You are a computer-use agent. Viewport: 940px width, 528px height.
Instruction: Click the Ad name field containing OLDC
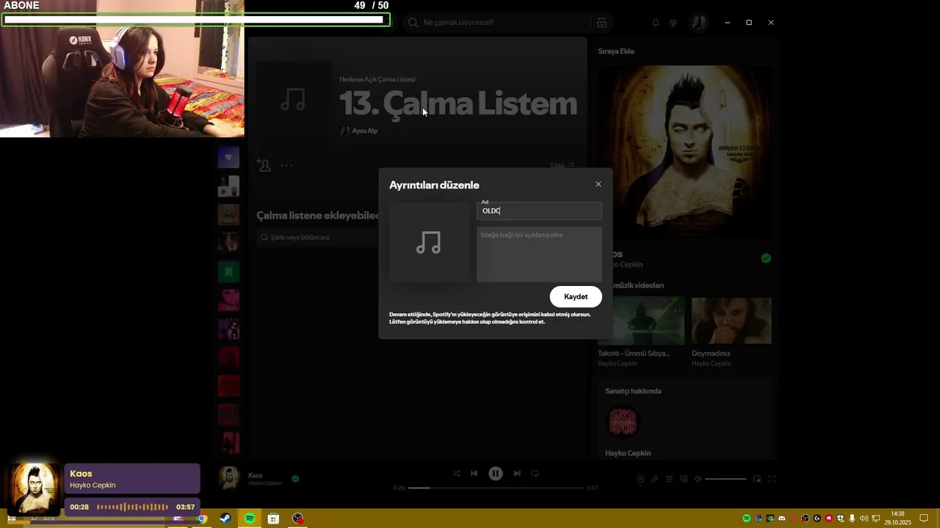[539, 211]
